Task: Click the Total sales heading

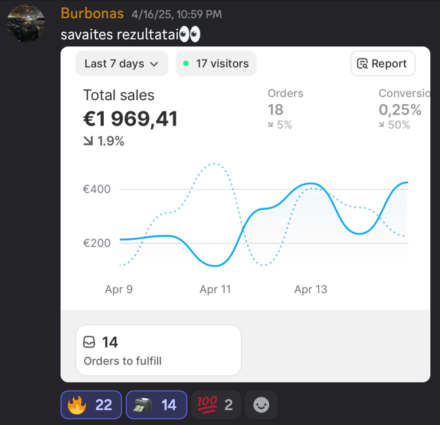Action: (119, 95)
